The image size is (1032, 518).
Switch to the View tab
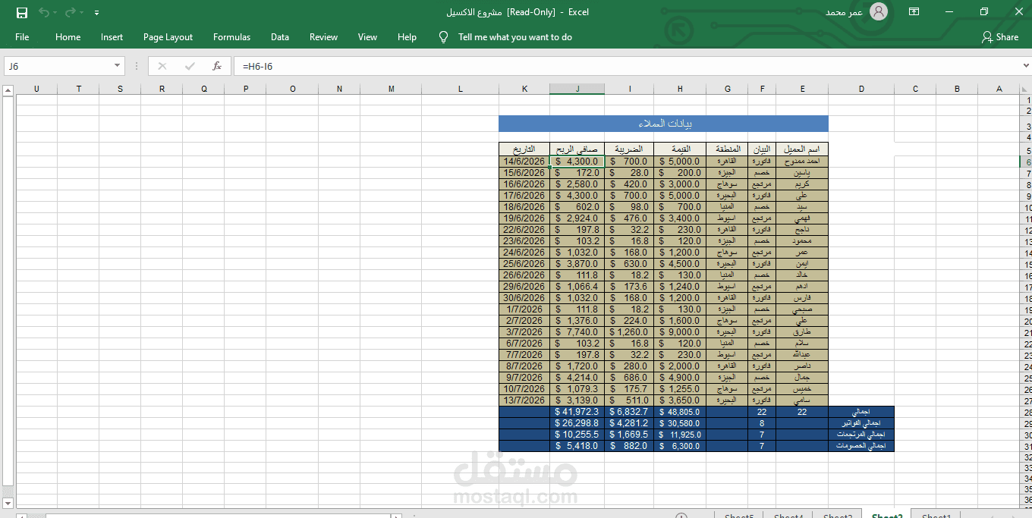[367, 36]
